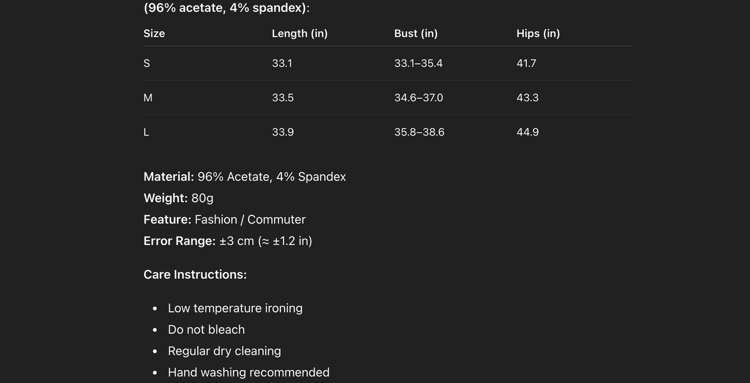
Task: Click the 33.5 length value
Action: click(283, 98)
